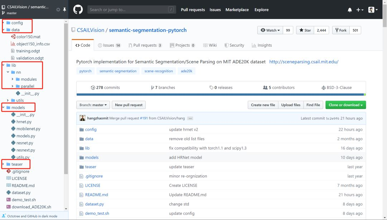This screenshot has height=220, width=387.
Task: Open the notifications bell
Action: coord(349,10)
